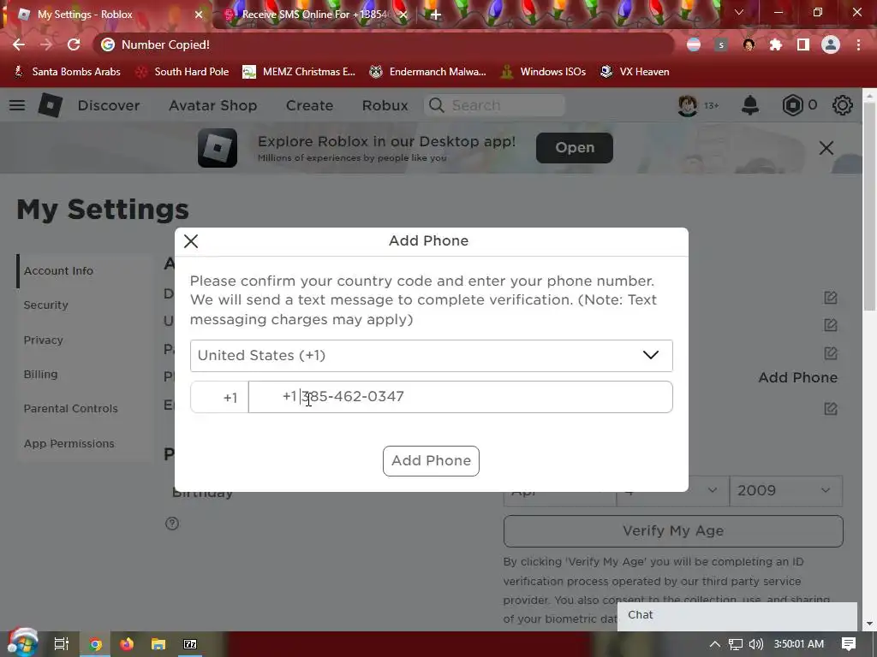The width and height of the screenshot is (877, 657).
Task: Click the edit pencil icon below Add Phone link
Action: point(831,408)
